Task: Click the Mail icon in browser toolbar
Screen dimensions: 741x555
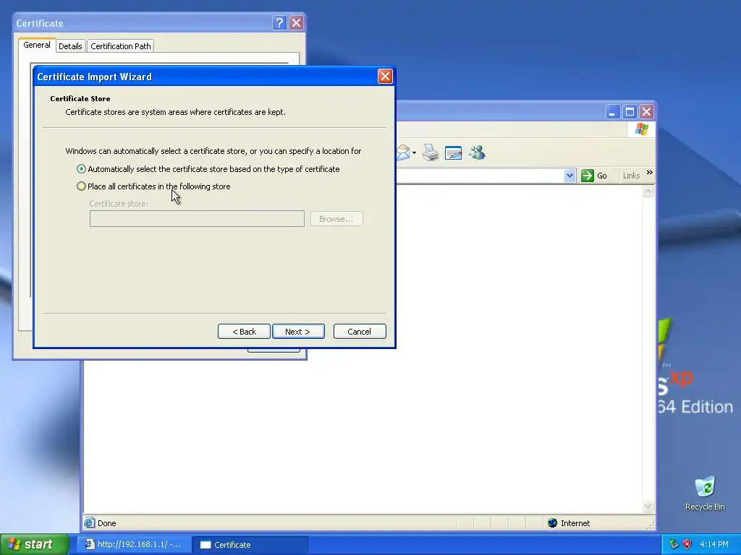Action: click(403, 152)
